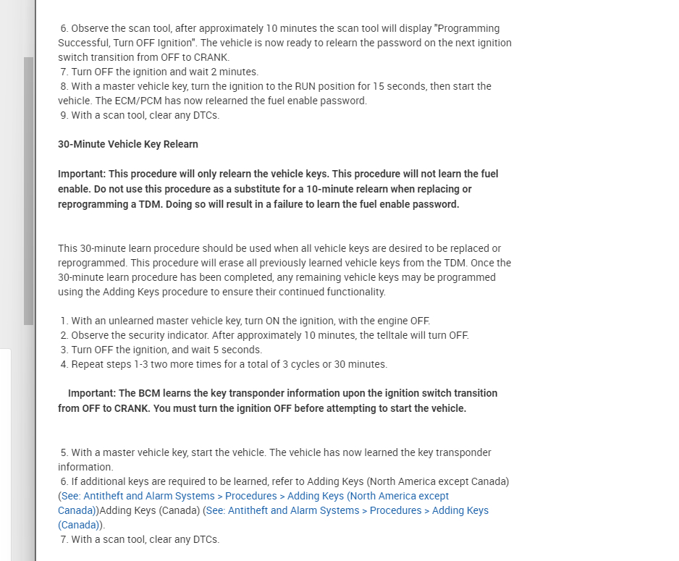The height and width of the screenshot is (561, 679).
Task: Click the "This 30-minute learn procedure" paragraph
Action: [284, 270]
